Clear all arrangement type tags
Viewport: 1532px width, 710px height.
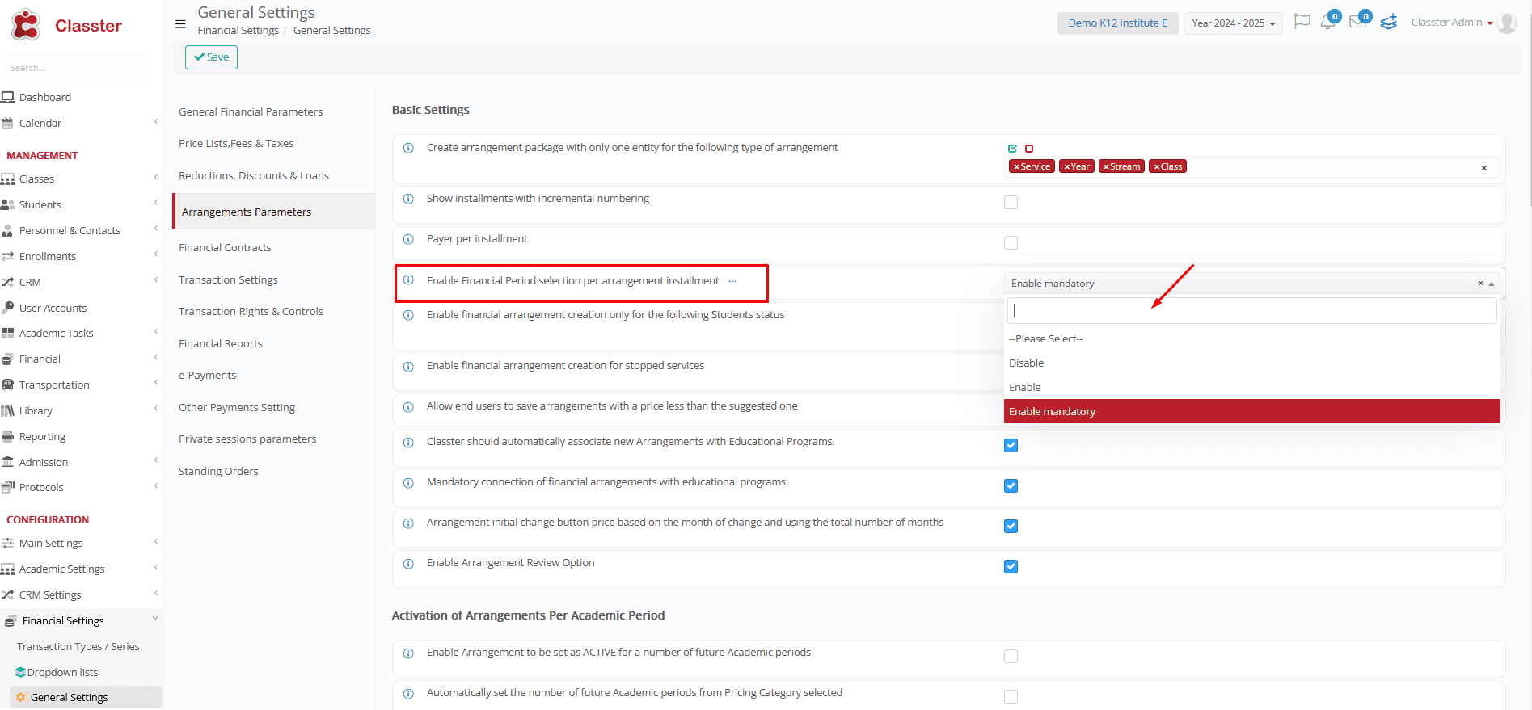1483,168
